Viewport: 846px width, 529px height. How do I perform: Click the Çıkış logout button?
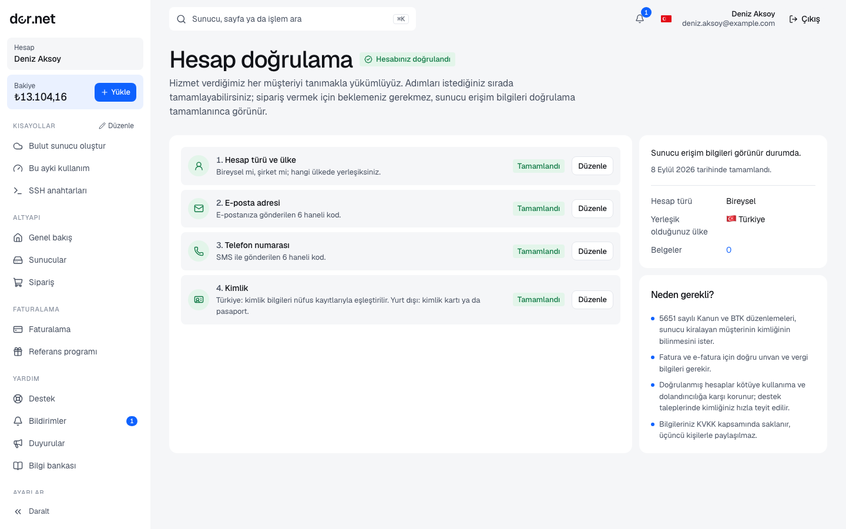[805, 19]
